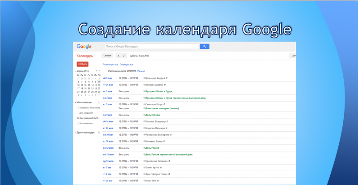Open the сб 14 мая date link
This screenshot has height=185, width=358.
108,122
